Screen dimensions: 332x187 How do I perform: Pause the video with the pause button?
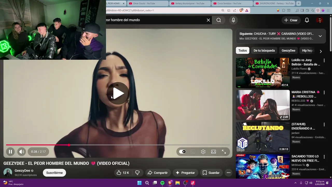(10, 152)
